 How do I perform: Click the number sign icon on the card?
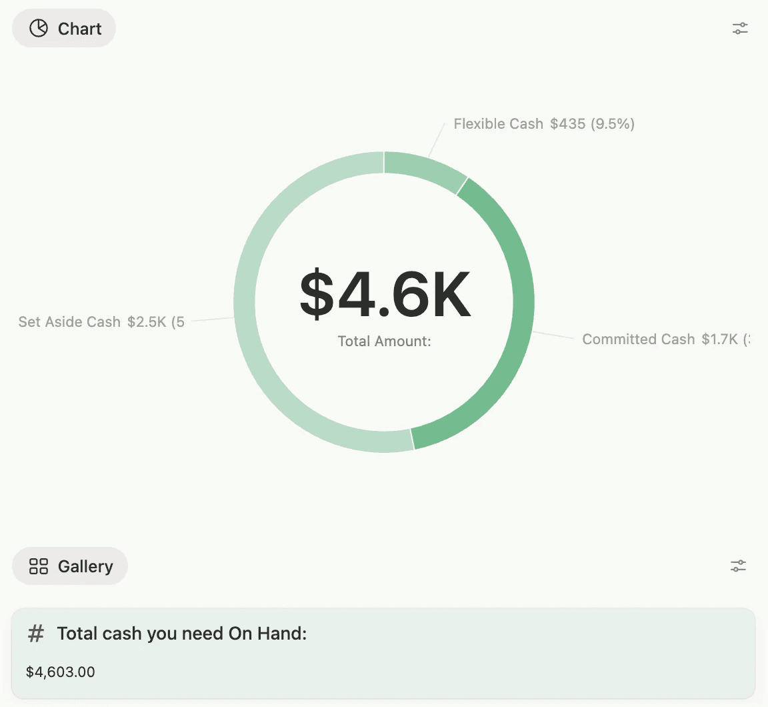pyautogui.click(x=35, y=633)
